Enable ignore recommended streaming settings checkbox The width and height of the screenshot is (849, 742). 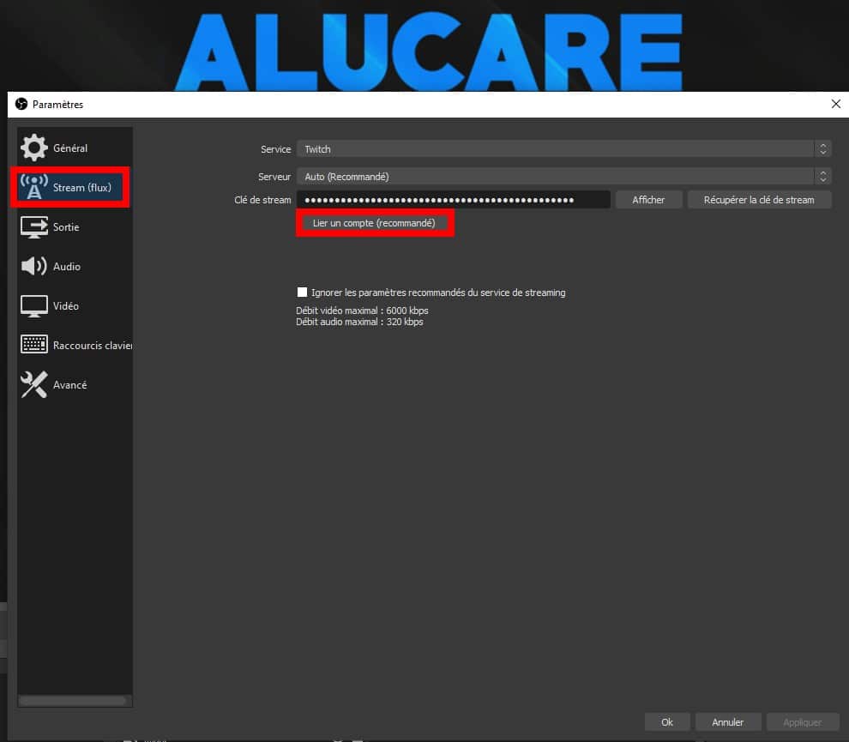tap(302, 293)
